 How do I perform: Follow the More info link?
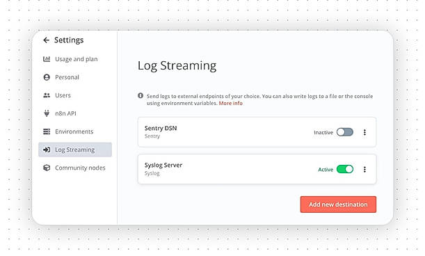pyautogui.click(x=231, y=104)
